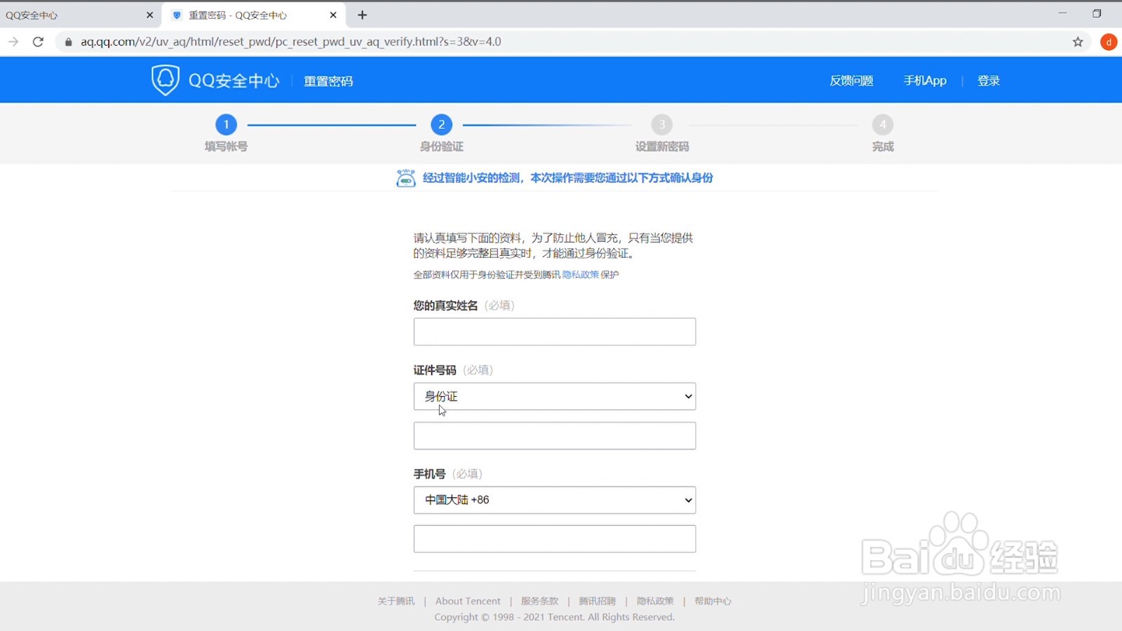The width and height of the screenshot is (1122, 631).
Task: Click the browser forward arrow
Action: (13, 42)
